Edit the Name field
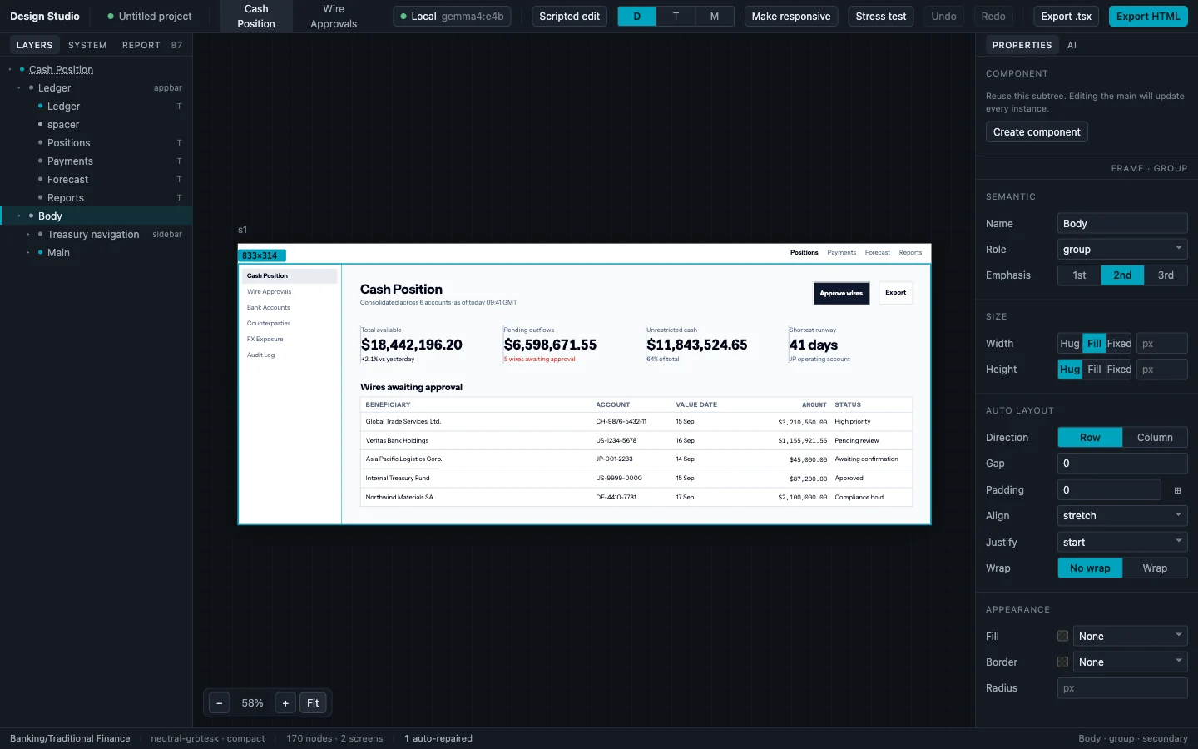The width and height of the screenshot is (1198, 749). [1122, 224]
